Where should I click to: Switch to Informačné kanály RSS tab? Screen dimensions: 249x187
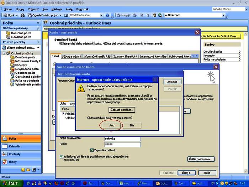pos(97,56)
